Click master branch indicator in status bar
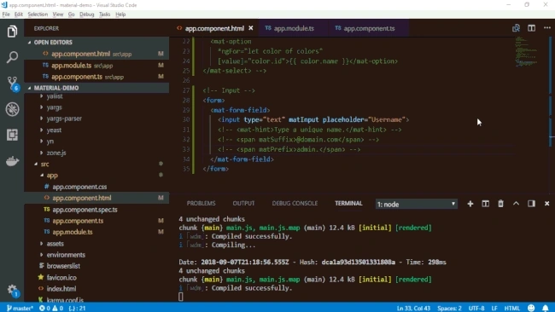555x312 pixels. pyautogui.click(x=20, y=308)
